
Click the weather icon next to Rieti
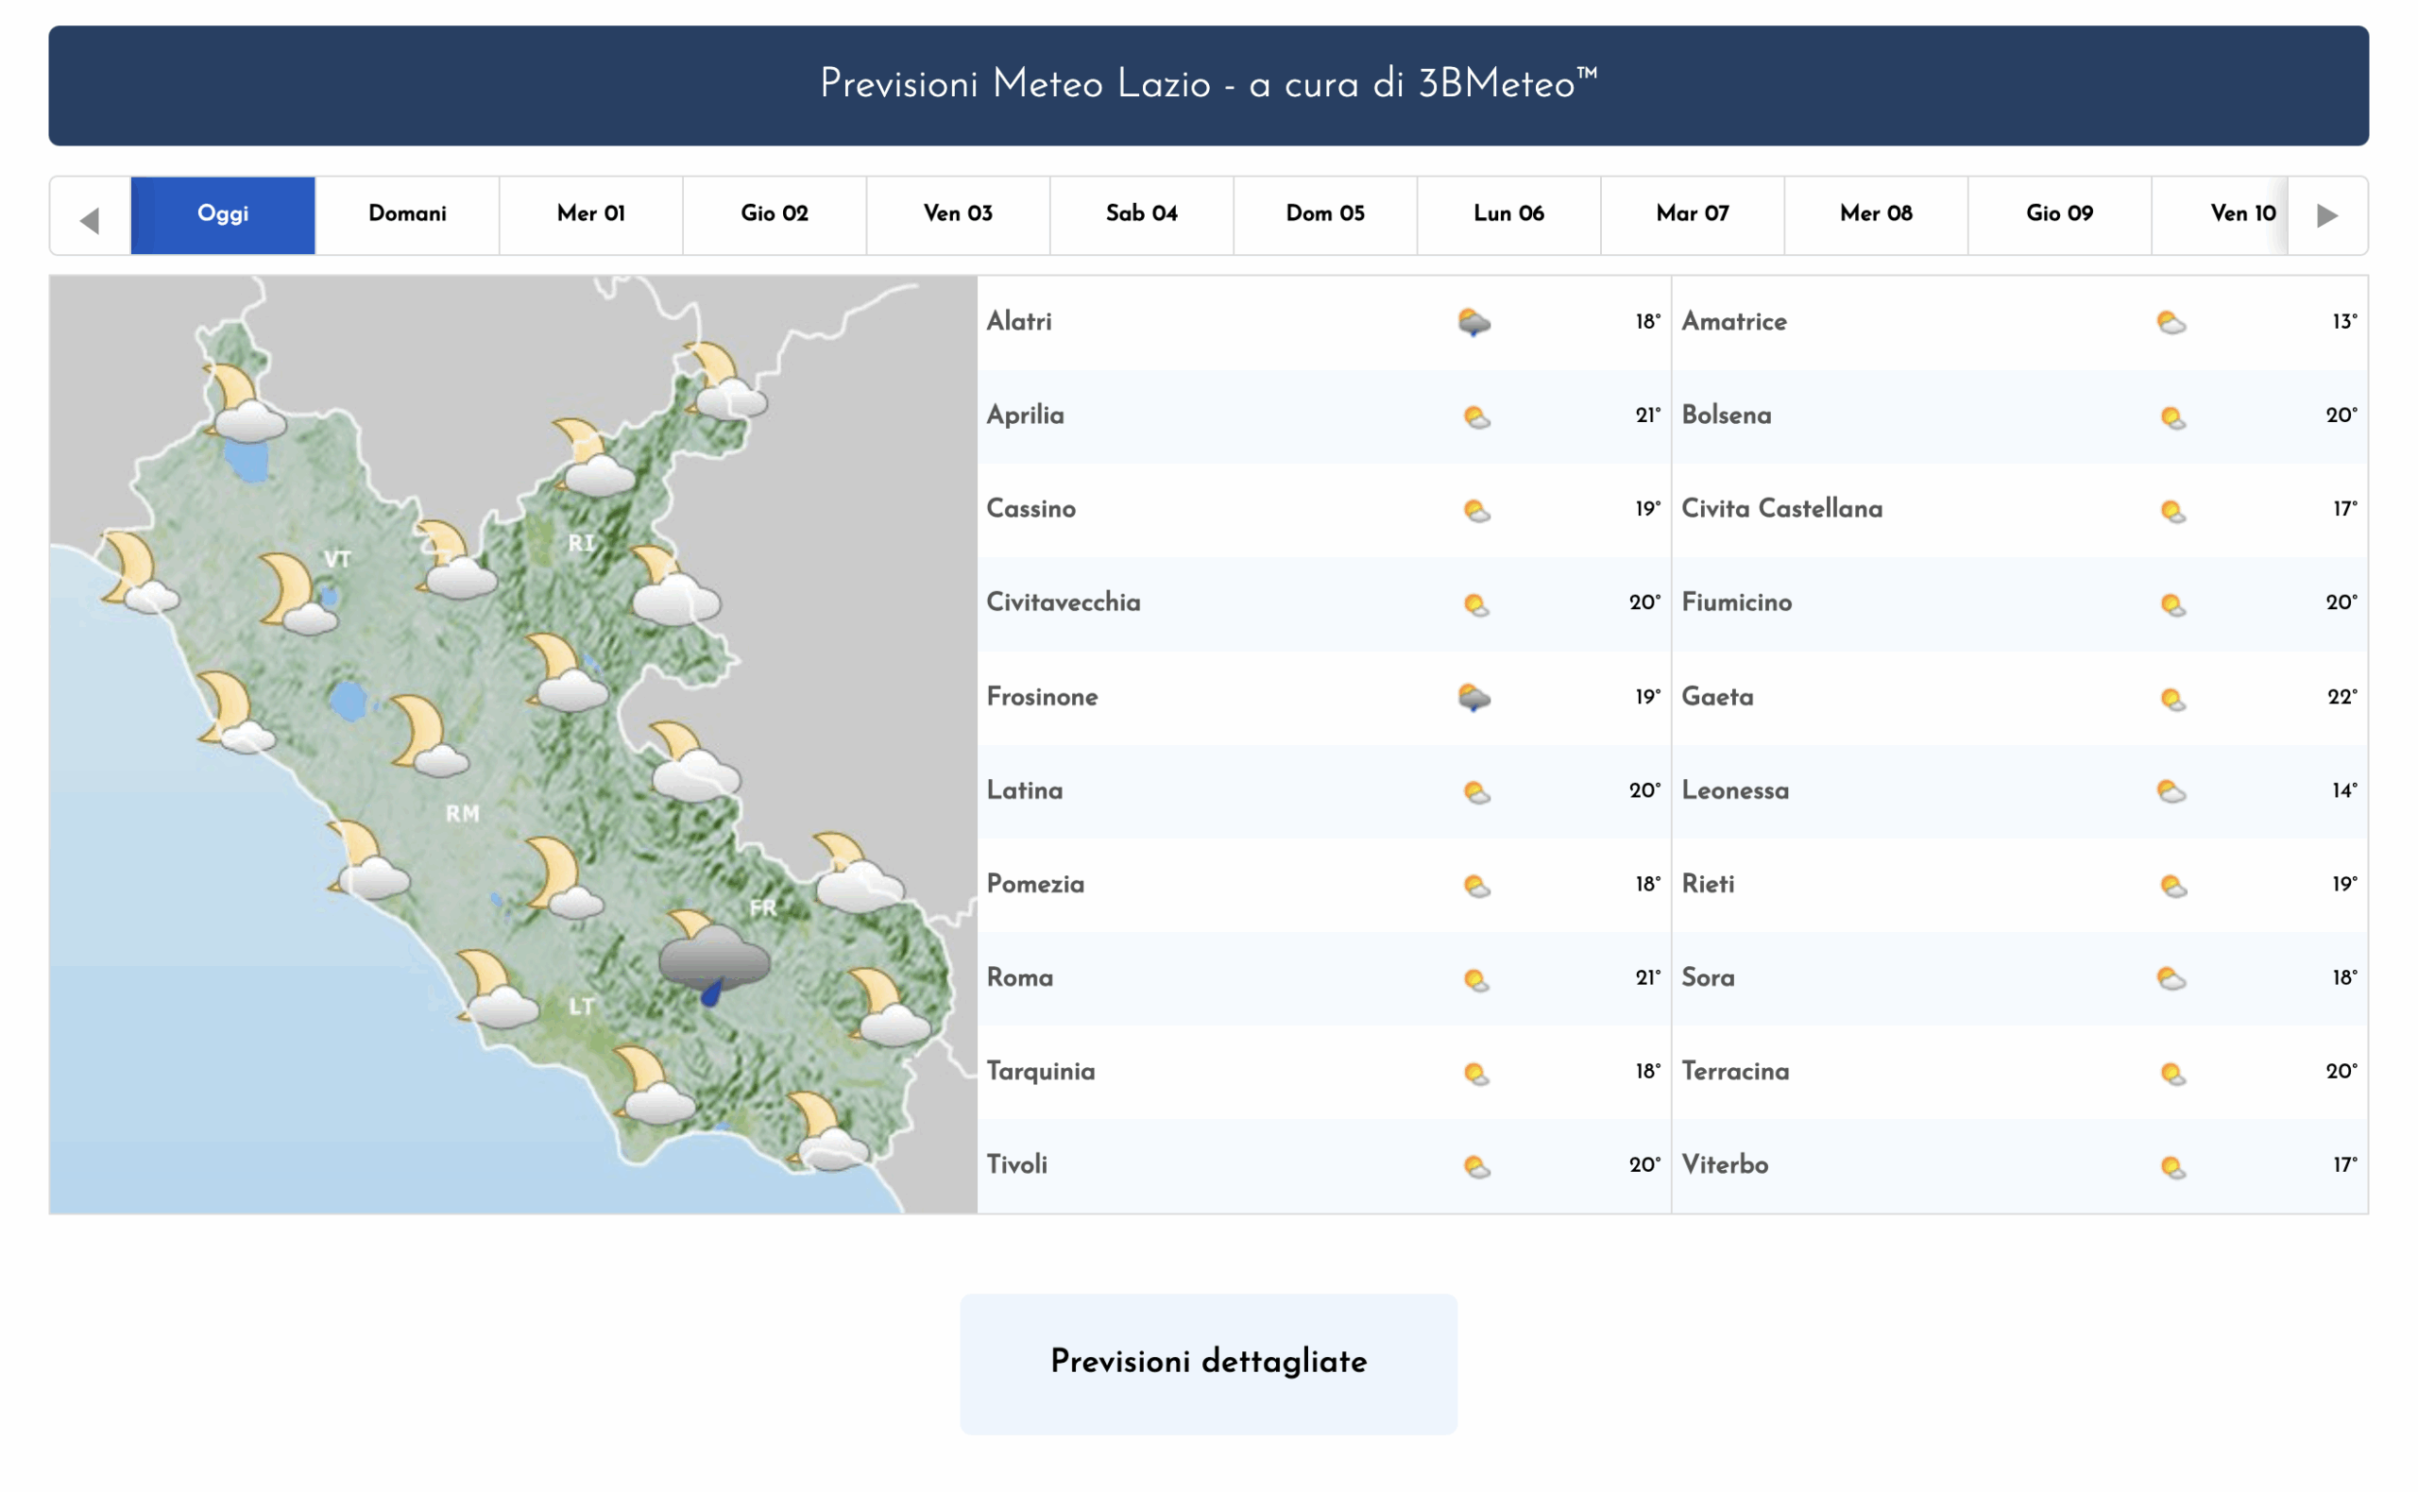2172,884
